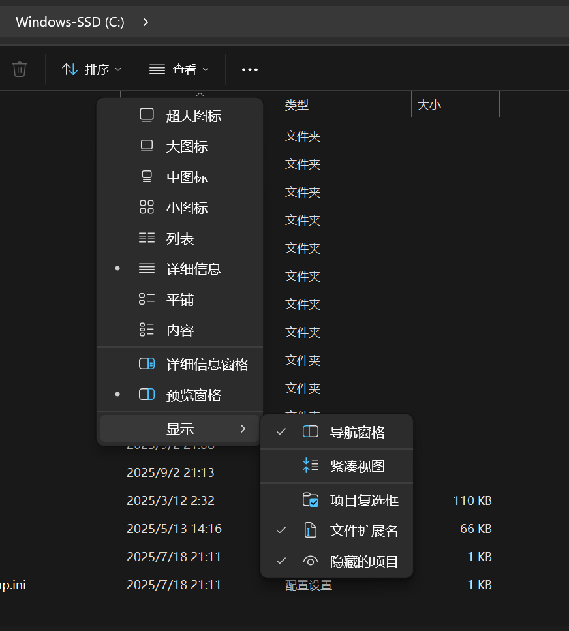Click the breadcrumb chevron after Windows-SSD (C:)
The image size is (569, 631).
point(145,22)
